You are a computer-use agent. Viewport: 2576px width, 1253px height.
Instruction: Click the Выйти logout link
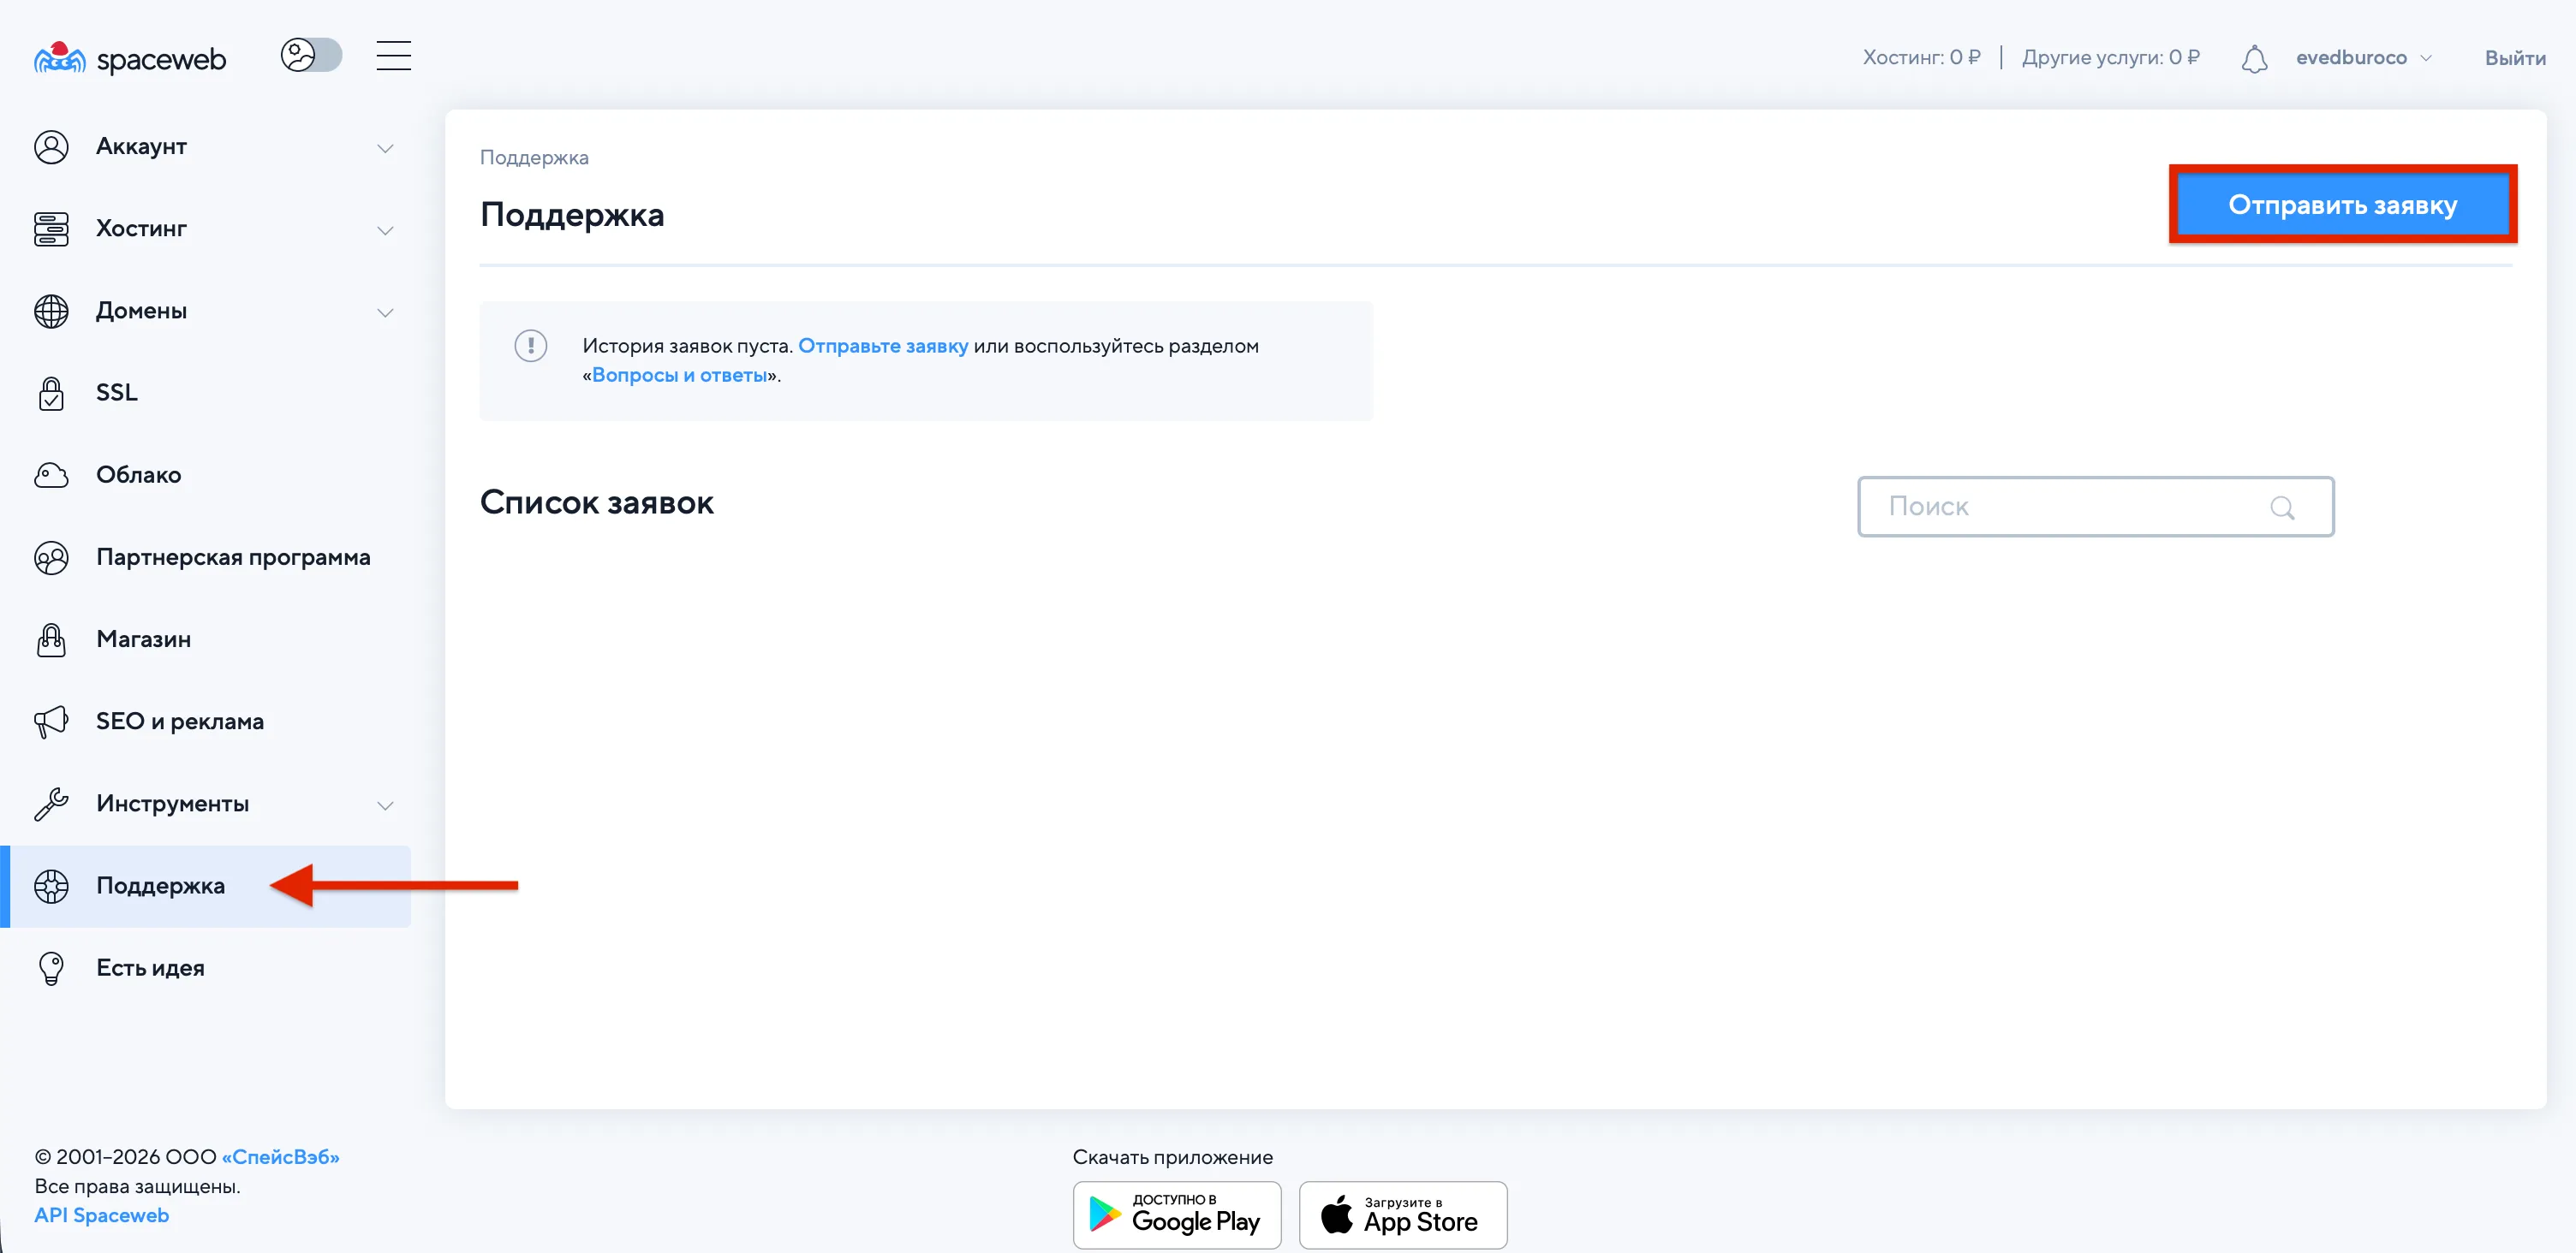pyautogui.click(x=2514, y=58)
